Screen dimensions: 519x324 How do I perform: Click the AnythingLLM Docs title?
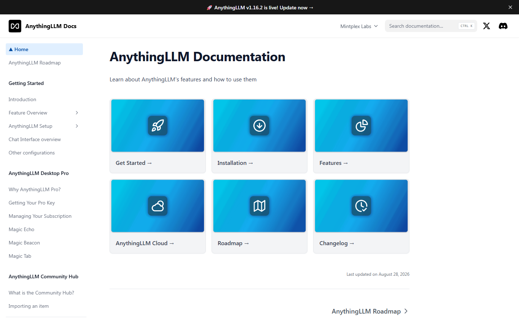(x=51, y=26)
